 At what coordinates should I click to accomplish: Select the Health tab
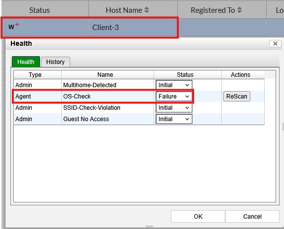pos(26,62)
